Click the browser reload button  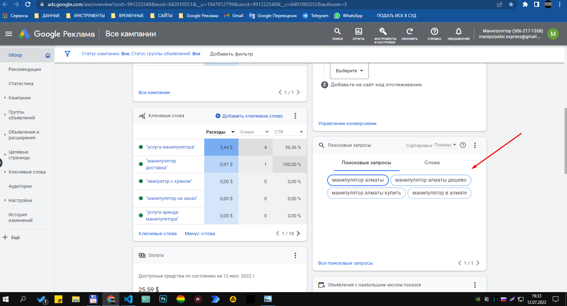pos(28,4)
